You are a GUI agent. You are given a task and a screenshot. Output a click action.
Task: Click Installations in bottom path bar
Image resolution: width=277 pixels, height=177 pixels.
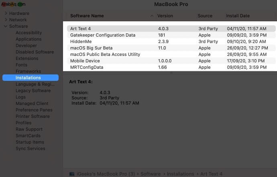coord(180,174)
